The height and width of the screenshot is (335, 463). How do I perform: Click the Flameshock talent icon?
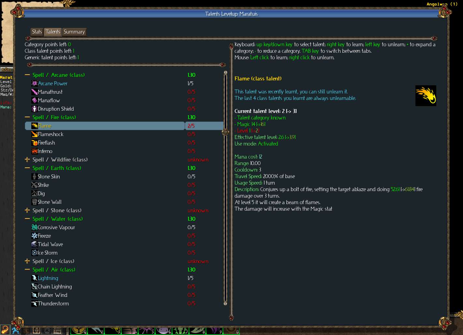click(x=35, y=134)
